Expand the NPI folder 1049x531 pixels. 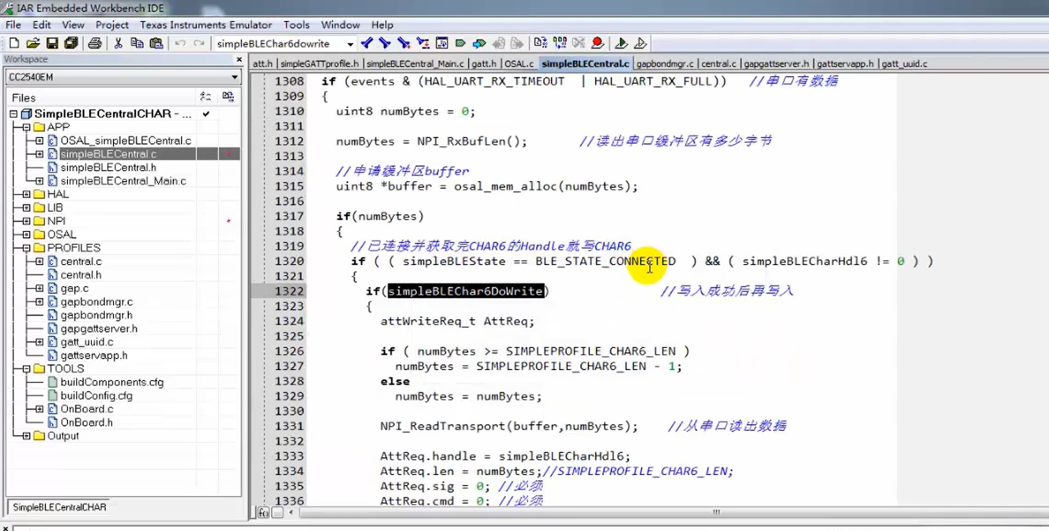coord(26,221)
